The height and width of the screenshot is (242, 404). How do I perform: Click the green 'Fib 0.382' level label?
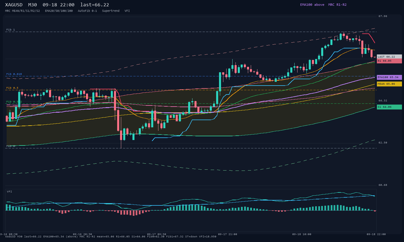tap(14, 102)
